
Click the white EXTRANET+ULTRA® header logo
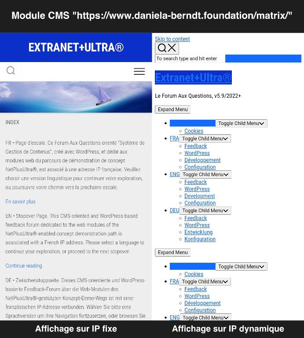pos(76,48)
